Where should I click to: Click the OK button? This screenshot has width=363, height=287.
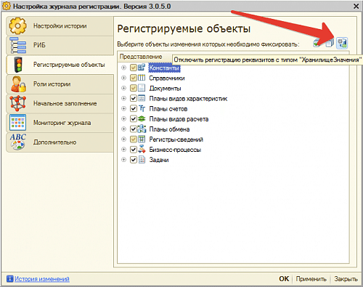(x=284, y=279)
